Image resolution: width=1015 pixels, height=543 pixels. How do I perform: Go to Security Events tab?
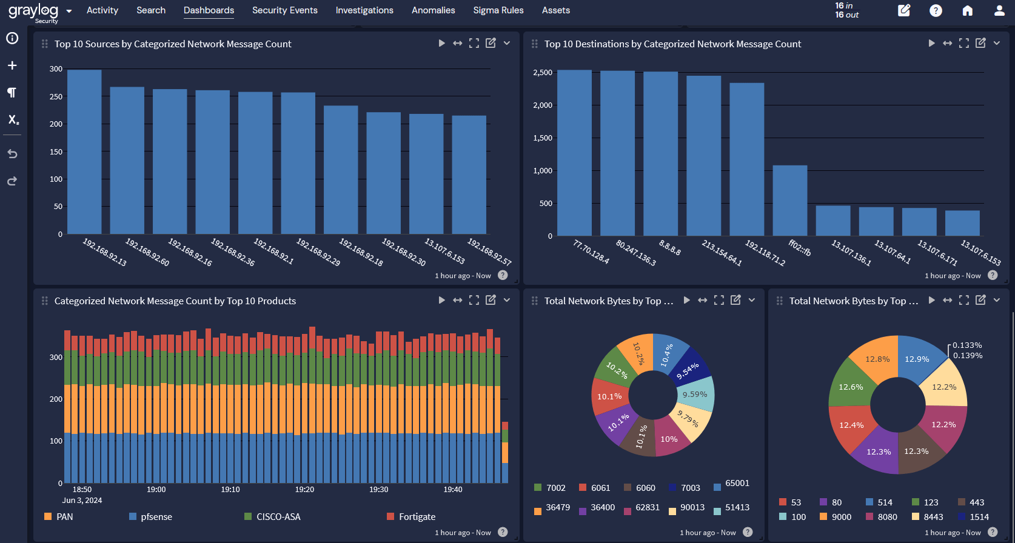[284, 10]
